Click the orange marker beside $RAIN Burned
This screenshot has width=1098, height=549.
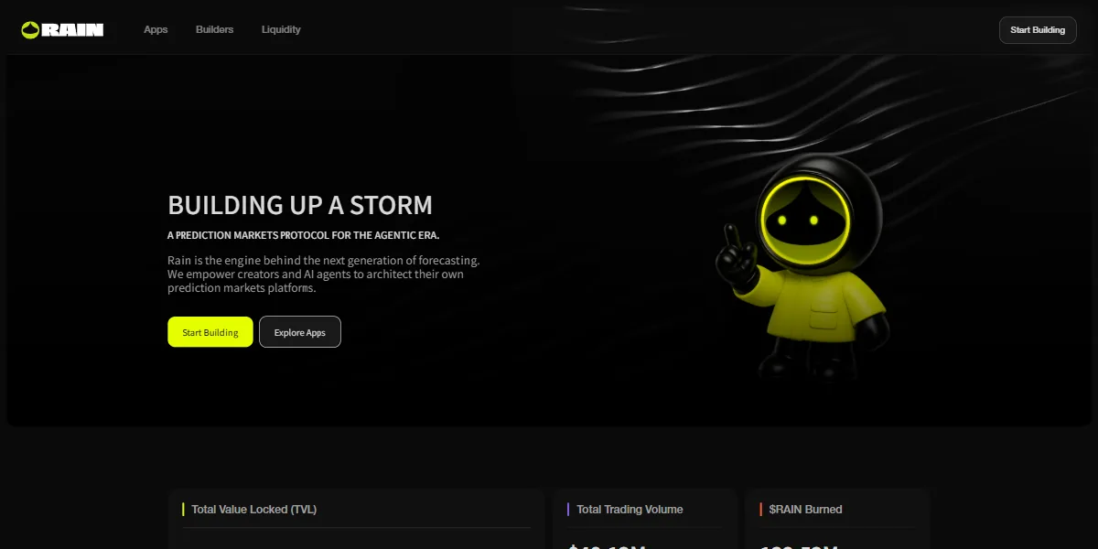click(761, 510)
